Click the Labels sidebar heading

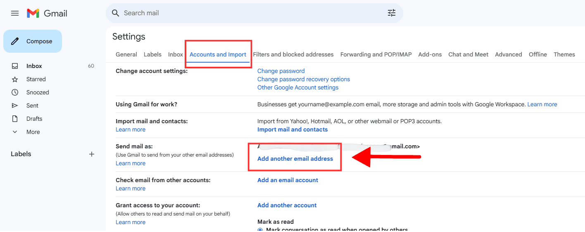pos(21,154)
